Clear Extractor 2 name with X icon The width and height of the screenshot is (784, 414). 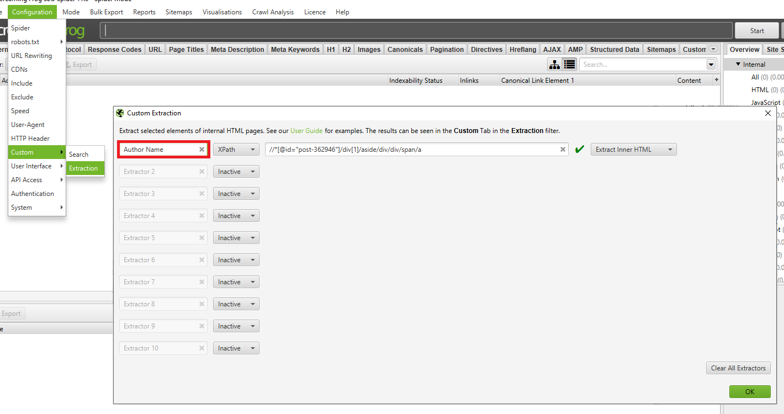tap(202, 172)
